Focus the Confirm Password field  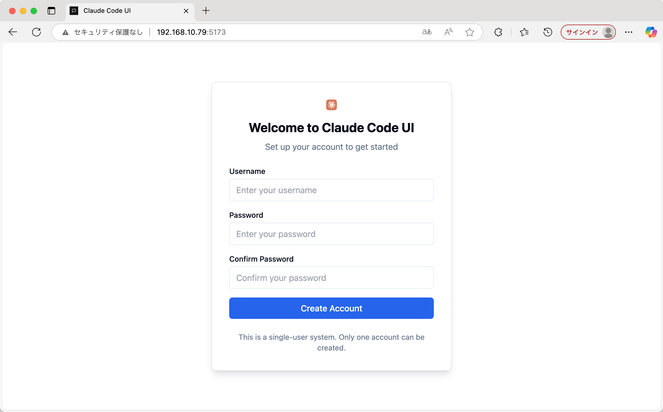[x=331, y=278]
